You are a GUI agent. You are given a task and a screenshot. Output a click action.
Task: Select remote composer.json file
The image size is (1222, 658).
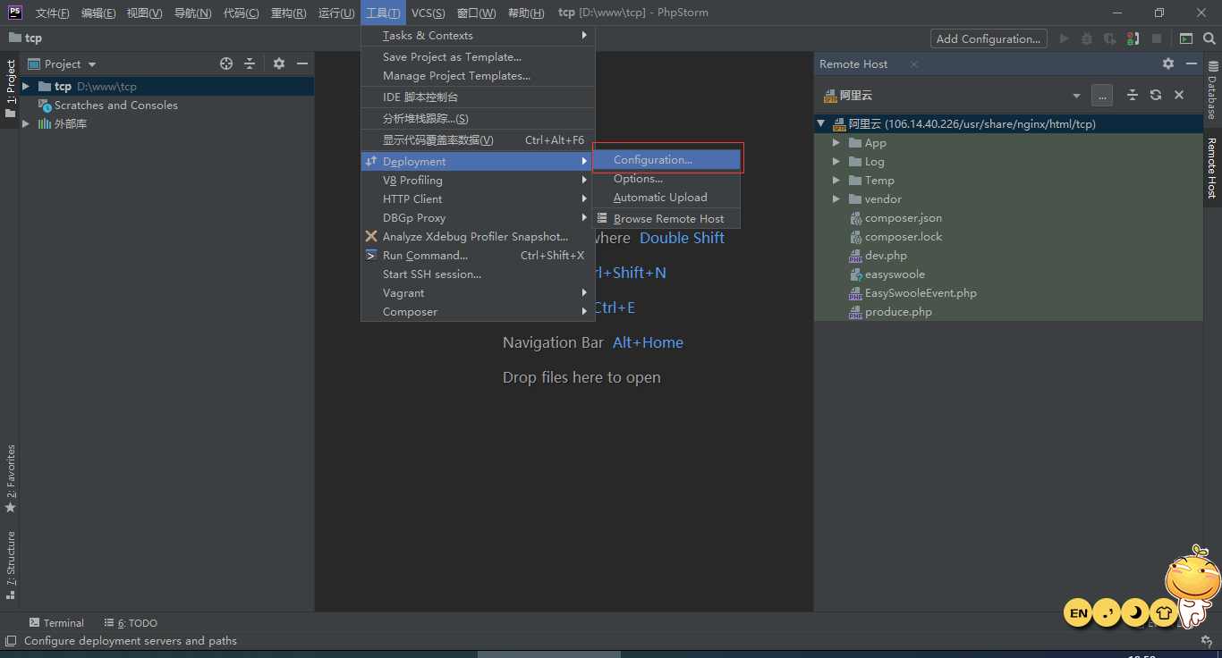[x=903, y=217]
